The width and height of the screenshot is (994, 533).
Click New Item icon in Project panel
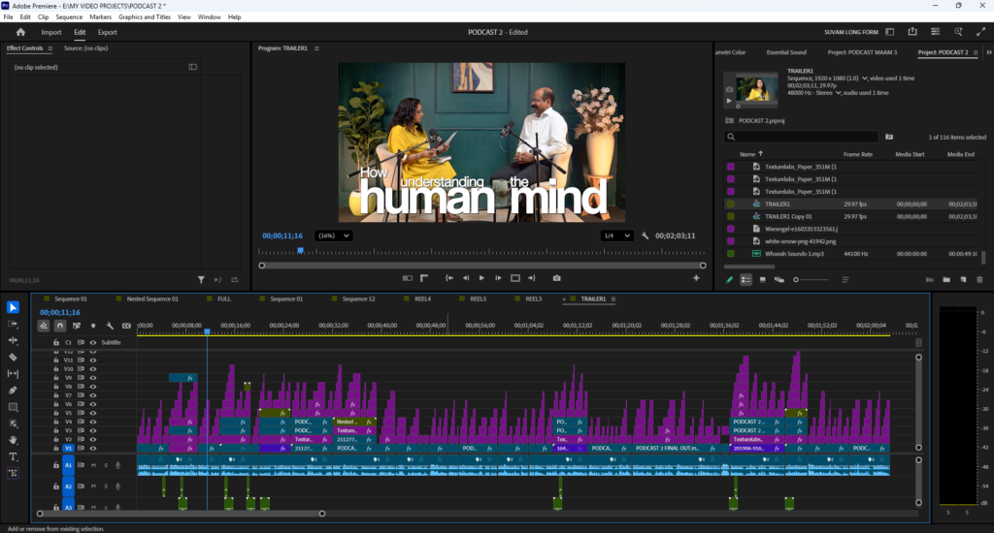963,280
